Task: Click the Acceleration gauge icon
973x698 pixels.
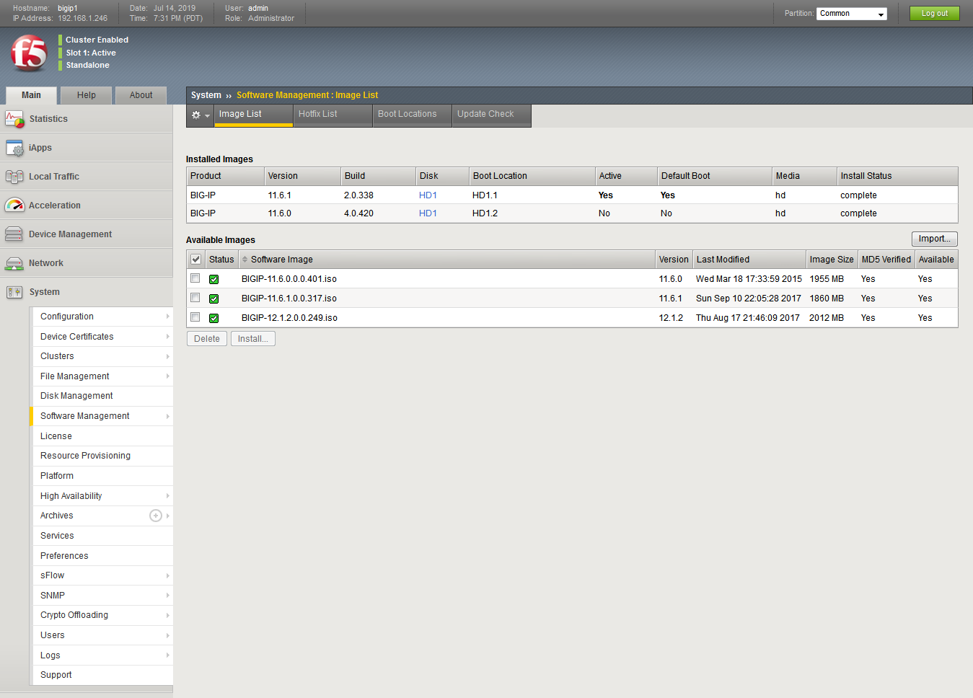Action: pyautogui.click(x=14, y=206)
